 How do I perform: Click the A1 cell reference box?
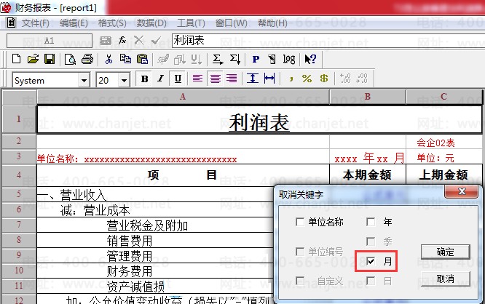50,41
